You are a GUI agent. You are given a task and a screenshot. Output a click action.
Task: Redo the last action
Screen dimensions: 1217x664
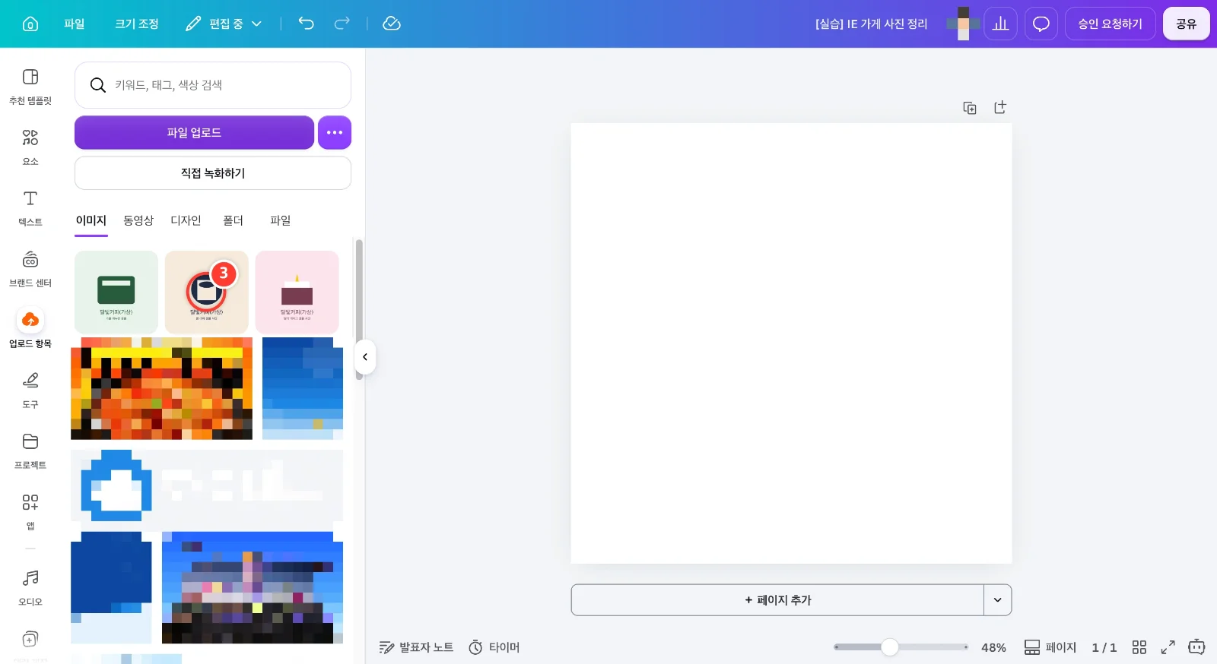pyautogui.click(x=342, y=24)
